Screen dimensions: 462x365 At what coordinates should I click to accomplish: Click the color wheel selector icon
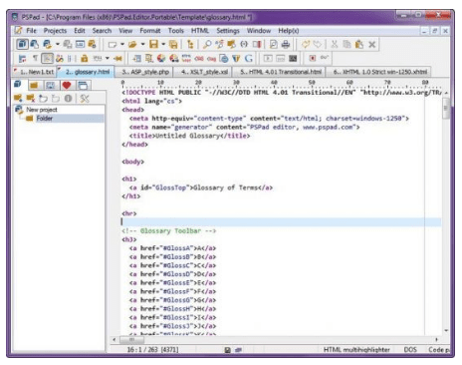pos(161,59)
